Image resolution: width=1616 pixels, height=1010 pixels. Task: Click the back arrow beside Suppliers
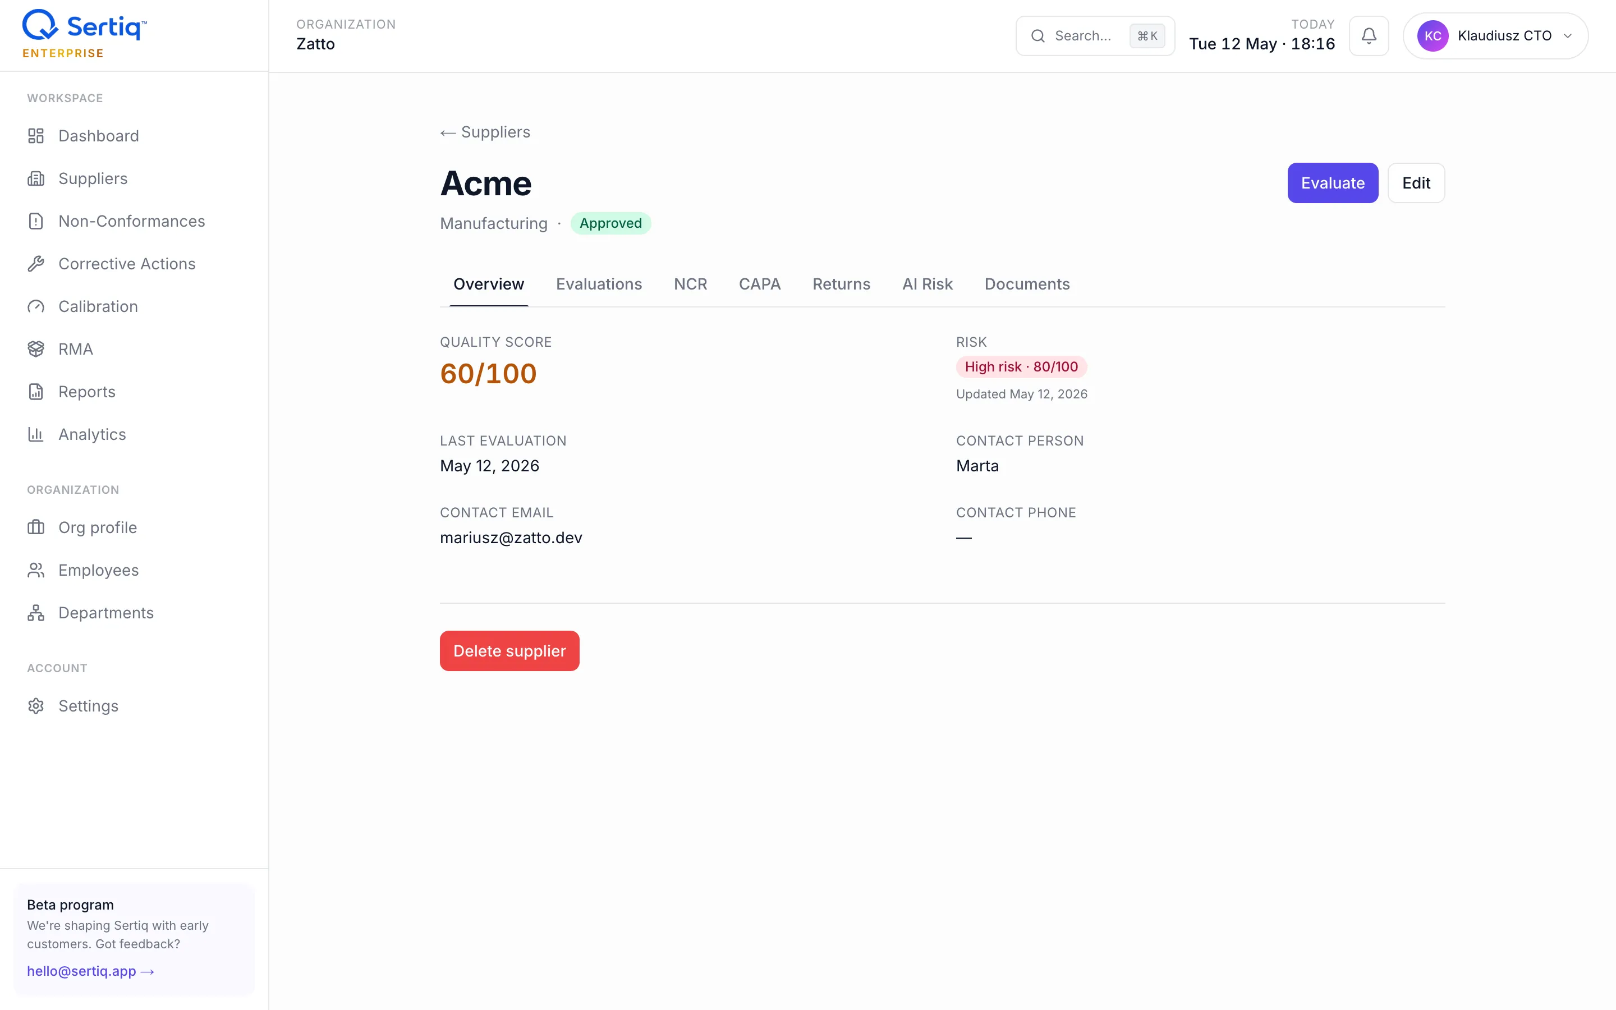point(447,133)
